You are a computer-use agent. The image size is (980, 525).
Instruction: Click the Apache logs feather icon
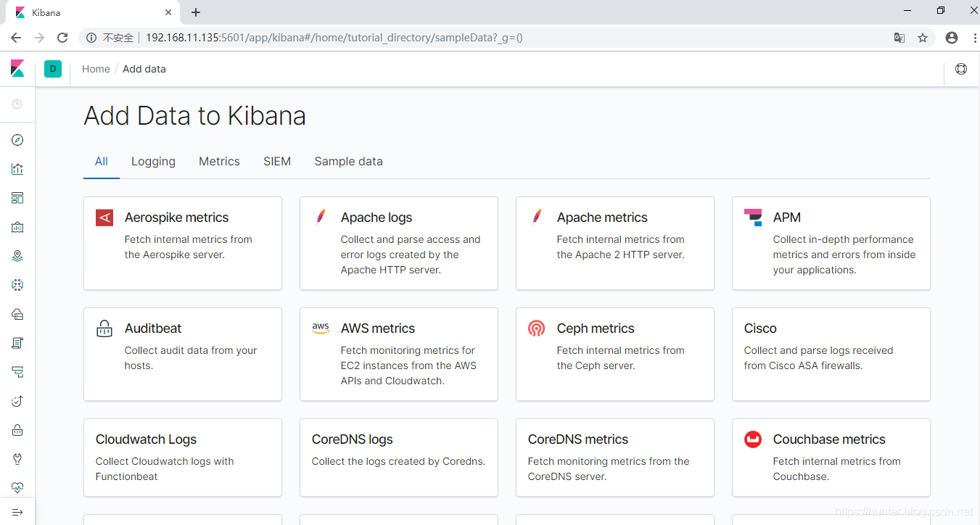[320, 218]
